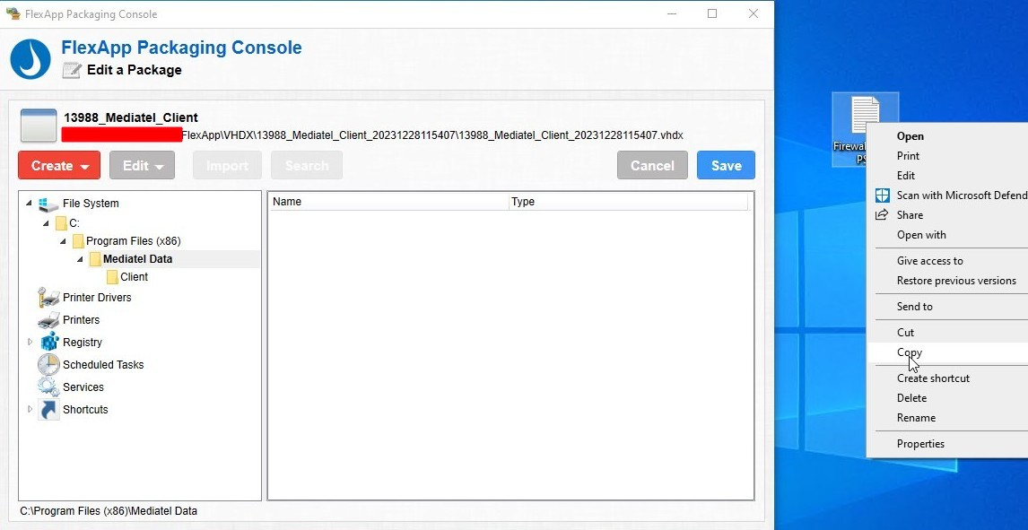Click the Mediatel Data folder icon
This screenshot has height=530, width=1028.
click(x=95, y=259)
